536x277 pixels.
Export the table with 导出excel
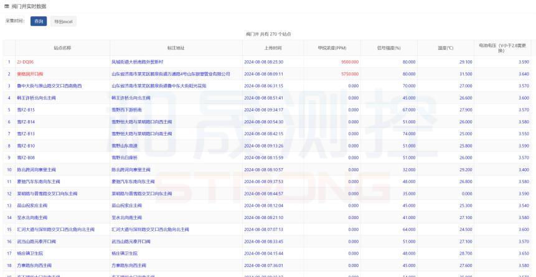(x=63, y=21)
